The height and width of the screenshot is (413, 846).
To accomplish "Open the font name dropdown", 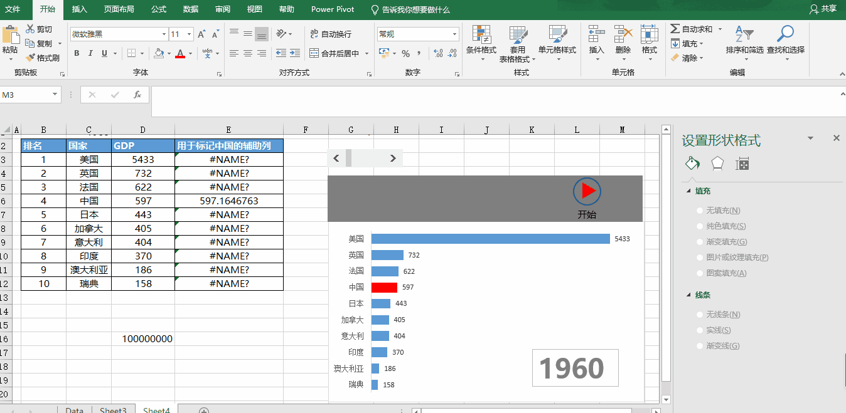I will [164, 34].
